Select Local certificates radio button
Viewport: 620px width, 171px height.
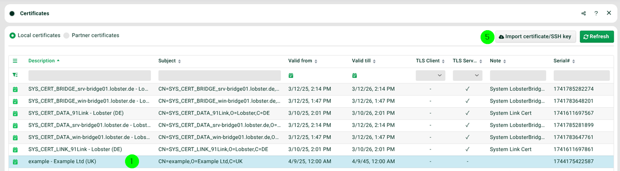pos(13,35)
